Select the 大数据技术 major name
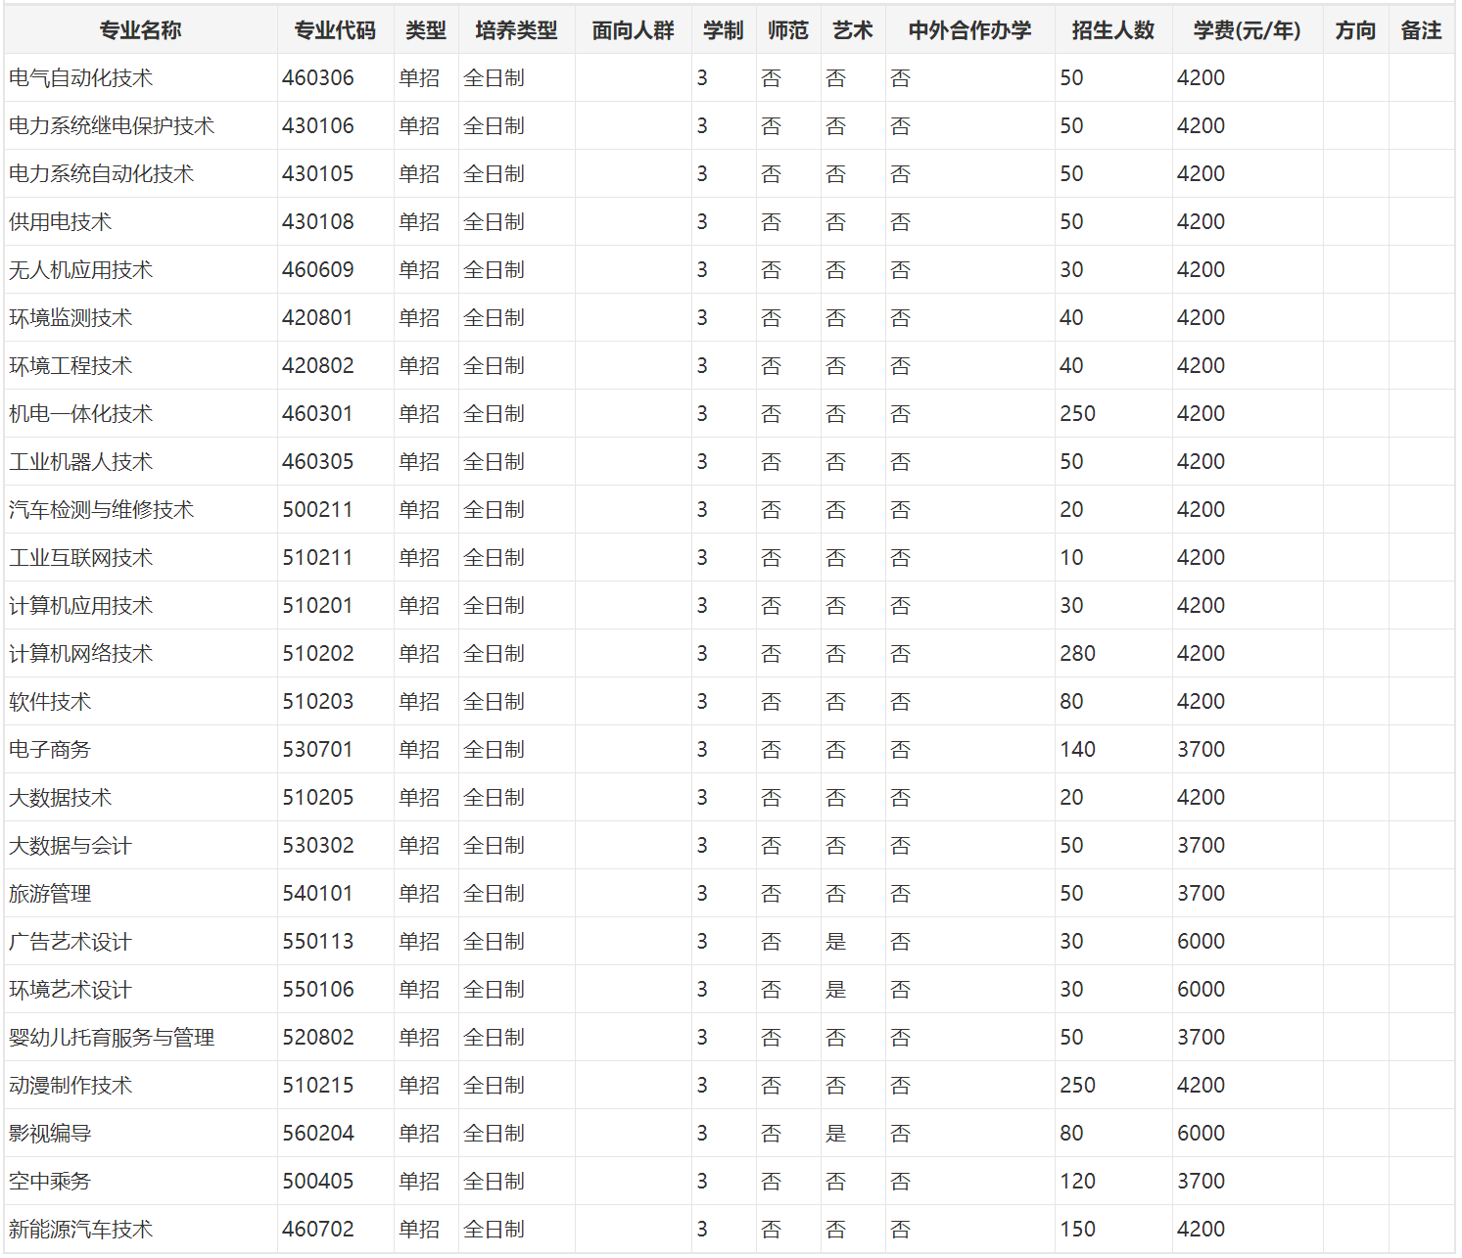The width and height of the screenshot is (1462, 1258). pyautogui.click(x=61, y=797)
